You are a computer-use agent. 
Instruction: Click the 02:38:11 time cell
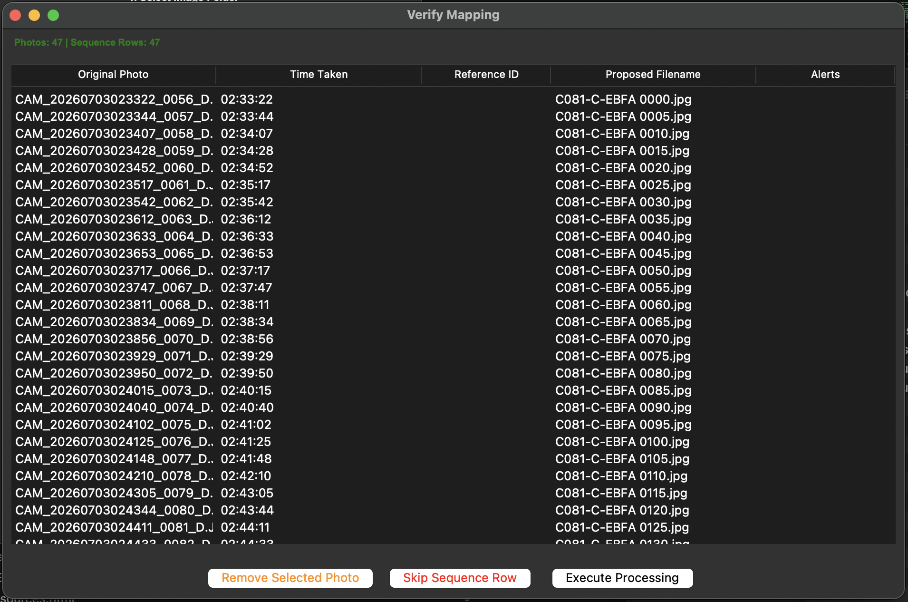pos(245,305)
